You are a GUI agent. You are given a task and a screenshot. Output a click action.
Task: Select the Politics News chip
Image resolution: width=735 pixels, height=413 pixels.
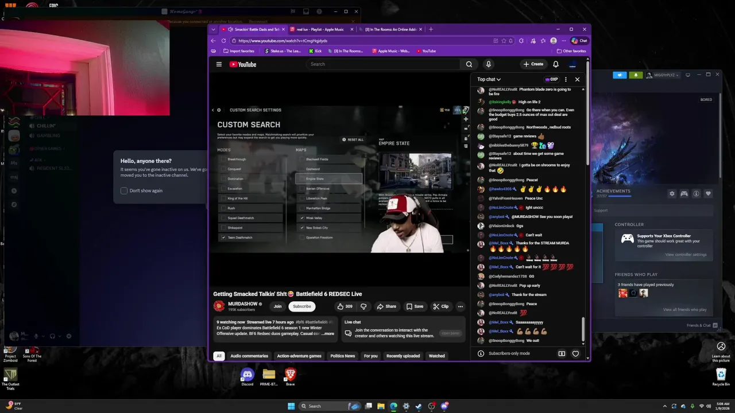click(343, 356)
